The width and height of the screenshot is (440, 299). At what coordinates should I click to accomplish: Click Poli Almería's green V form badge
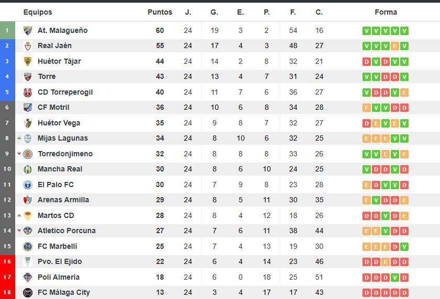click(395, 278)
